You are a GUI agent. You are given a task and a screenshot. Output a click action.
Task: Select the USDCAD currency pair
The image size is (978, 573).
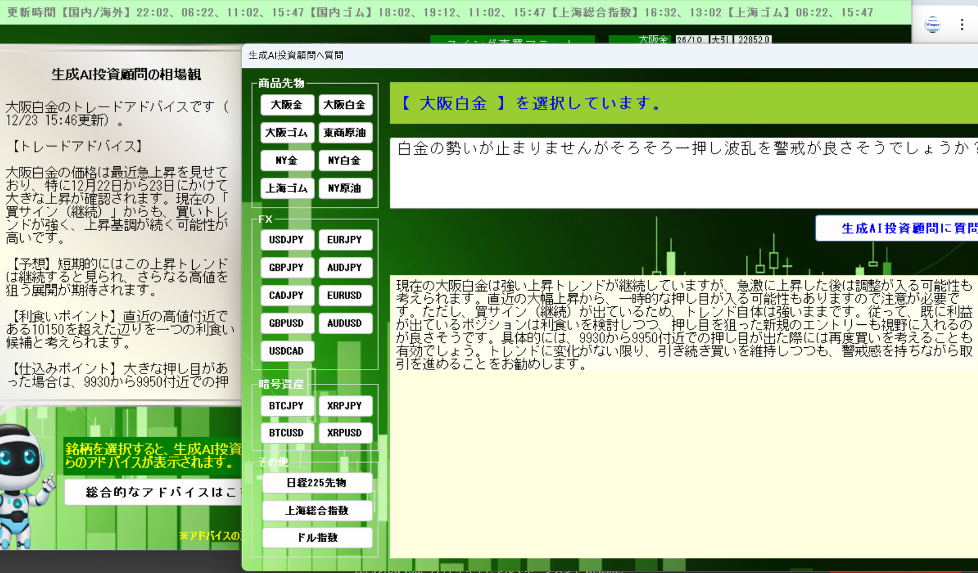[287, 351]
